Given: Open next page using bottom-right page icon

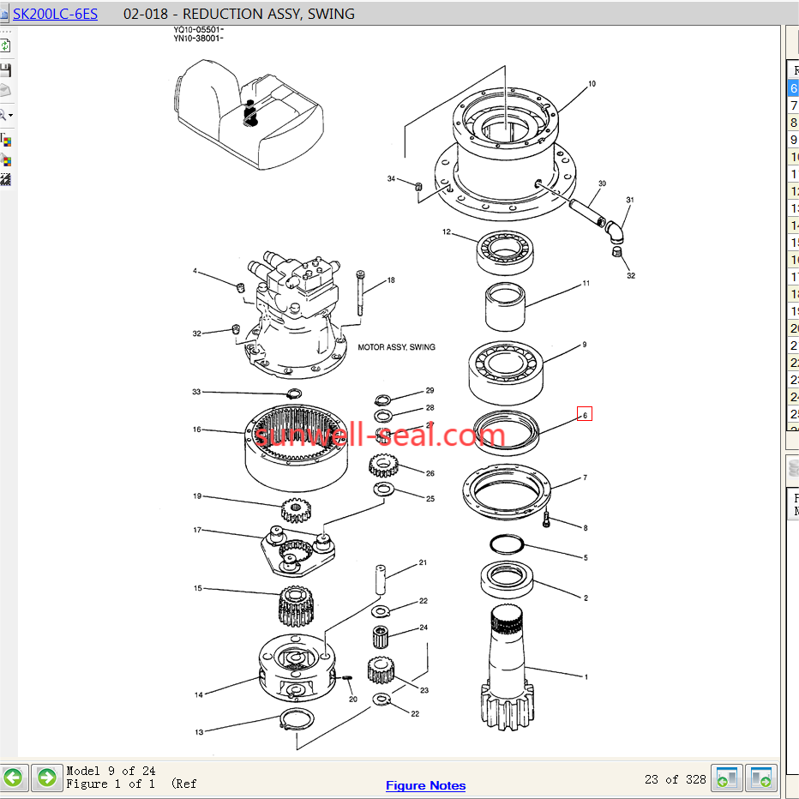Looking at the screenshot, I should pos(761,778).
